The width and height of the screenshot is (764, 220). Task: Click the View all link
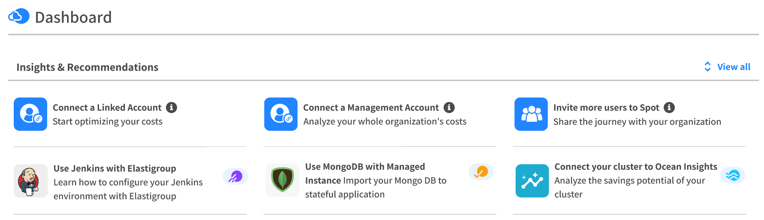pos(734,67)
